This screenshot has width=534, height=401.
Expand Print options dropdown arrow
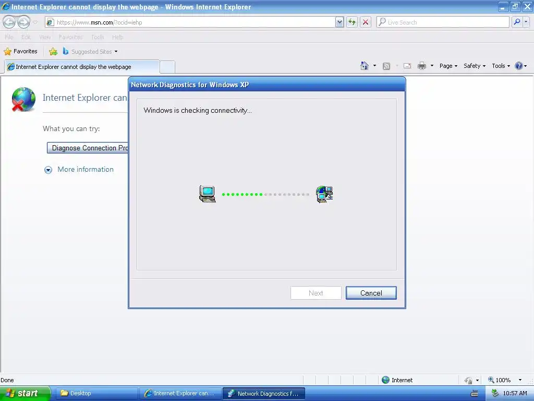[x=432, y=65]
